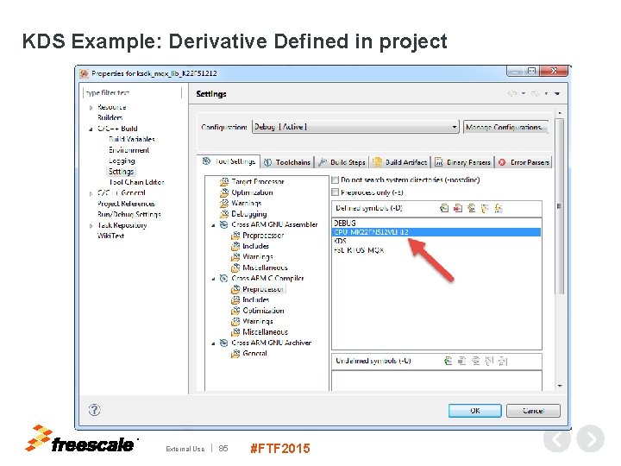Add an undefined symbol entry

tap(448, 361)
